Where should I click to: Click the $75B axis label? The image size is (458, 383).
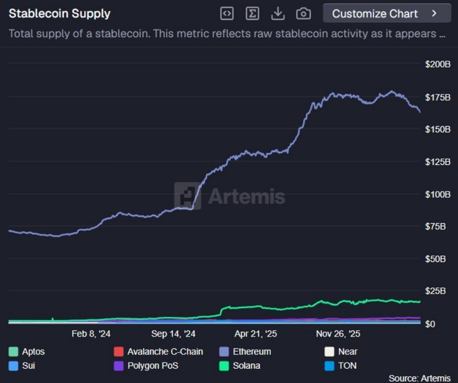pos(435,227)
